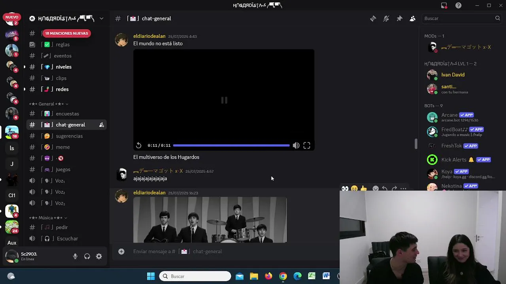Open the sugerencias channel
This screenshot has width=506, height=284.
(66, 136)
